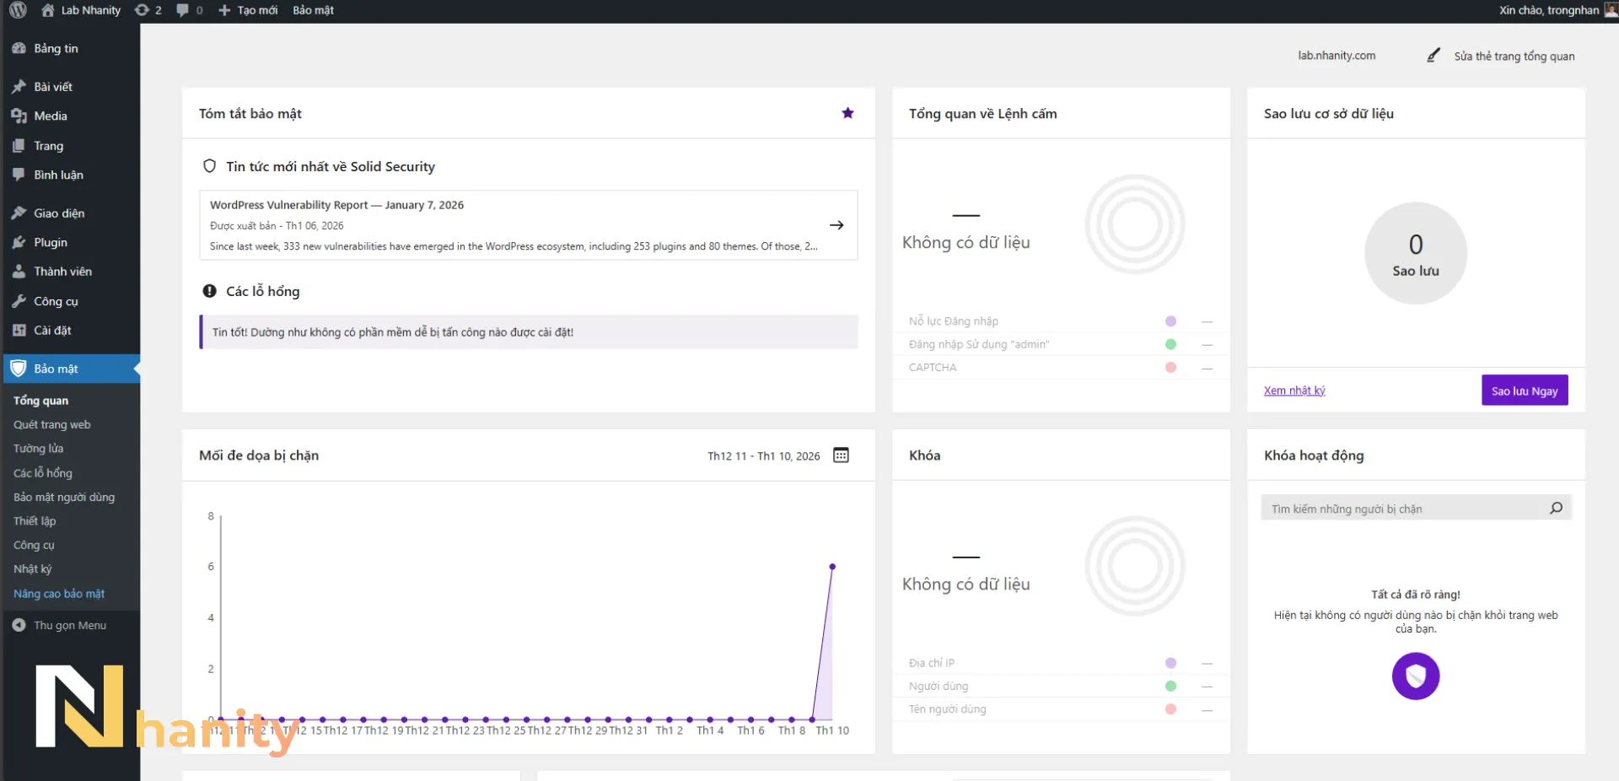Open the comments bubble in admin bar
1619x781 pixels.
click(189, 10)
